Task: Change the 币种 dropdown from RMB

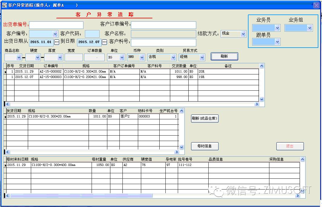Action: 142,57
